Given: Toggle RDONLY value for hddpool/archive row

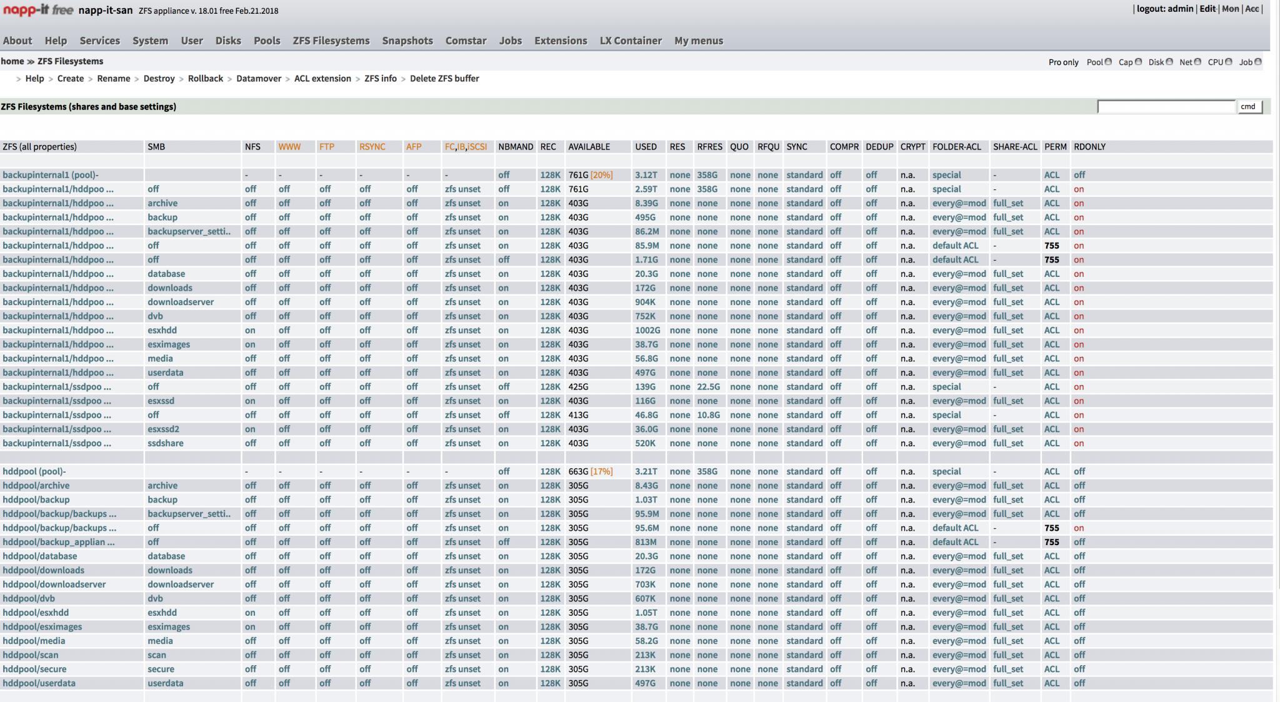Looking at the screenshot, I should (x=1079, y=486).
